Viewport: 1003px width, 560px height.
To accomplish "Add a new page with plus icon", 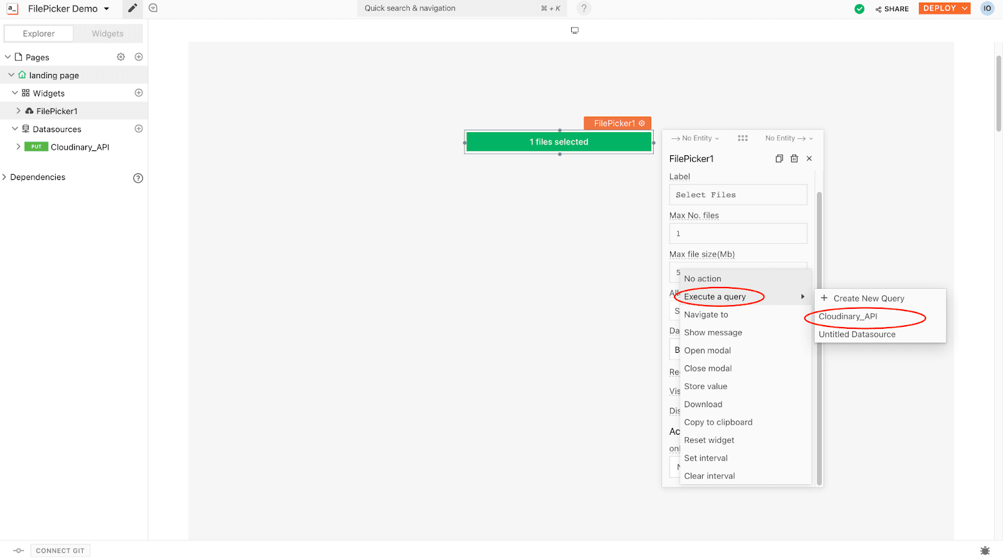I will point(139,57).
